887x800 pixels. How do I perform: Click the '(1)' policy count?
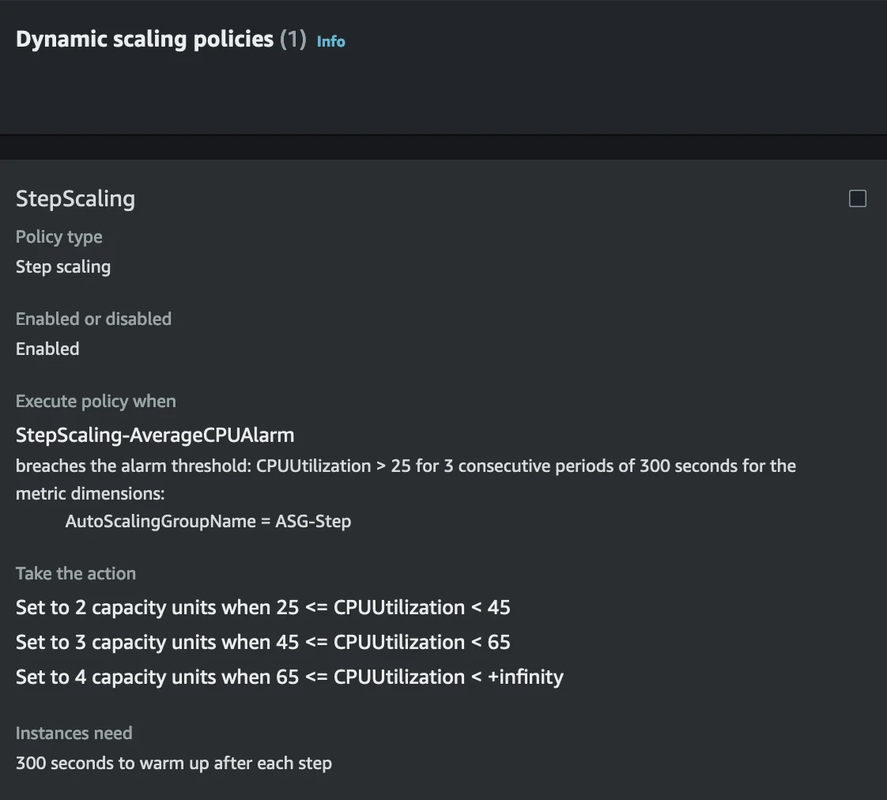[293, 39]
